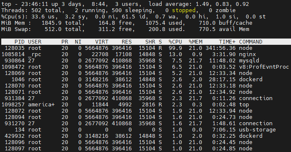Select PID 128072 in the list

tap(15, 111)
